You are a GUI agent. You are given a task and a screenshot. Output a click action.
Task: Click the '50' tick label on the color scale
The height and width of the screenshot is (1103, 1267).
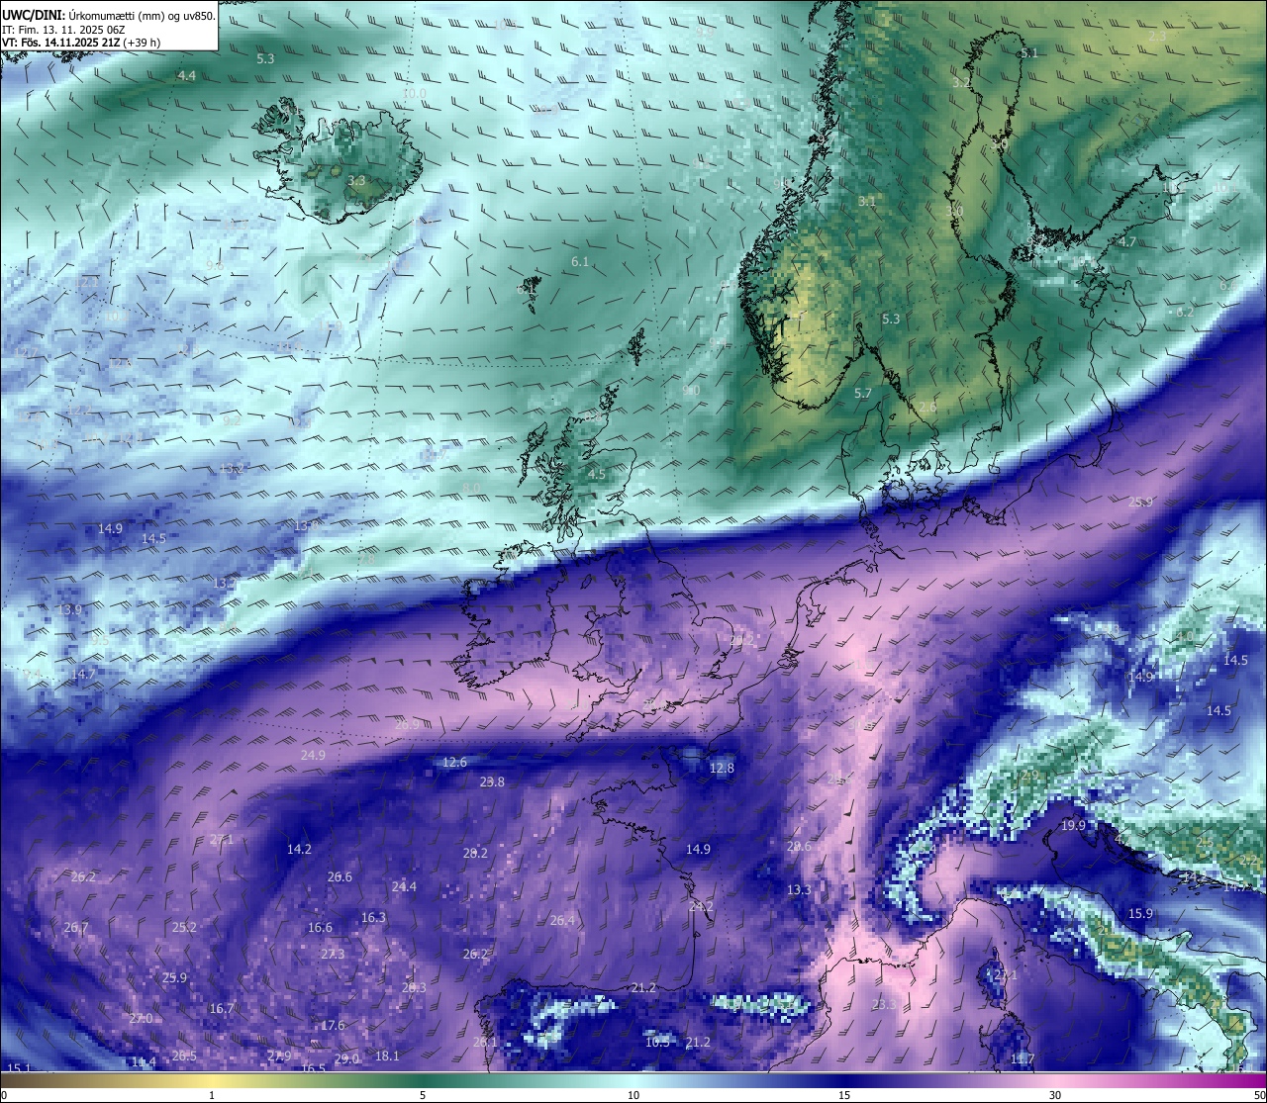[x=1259, y=1095]
